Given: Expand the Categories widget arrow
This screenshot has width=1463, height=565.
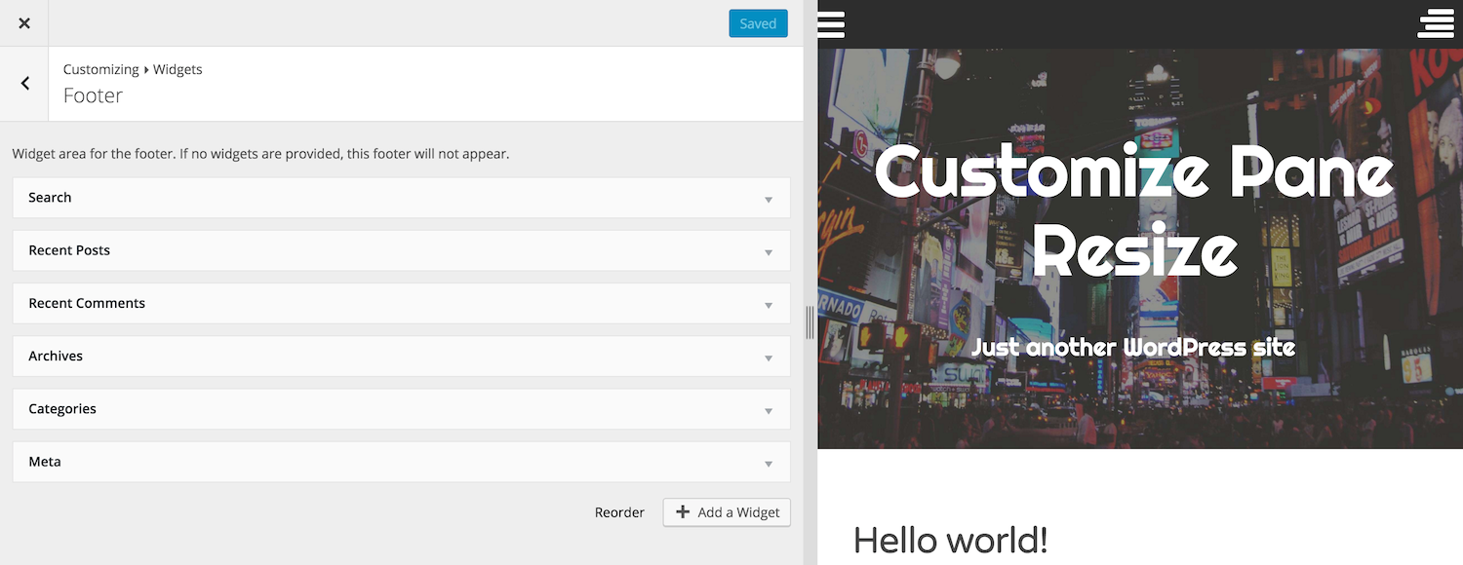Looking at the screenshot, I should 769,410.
